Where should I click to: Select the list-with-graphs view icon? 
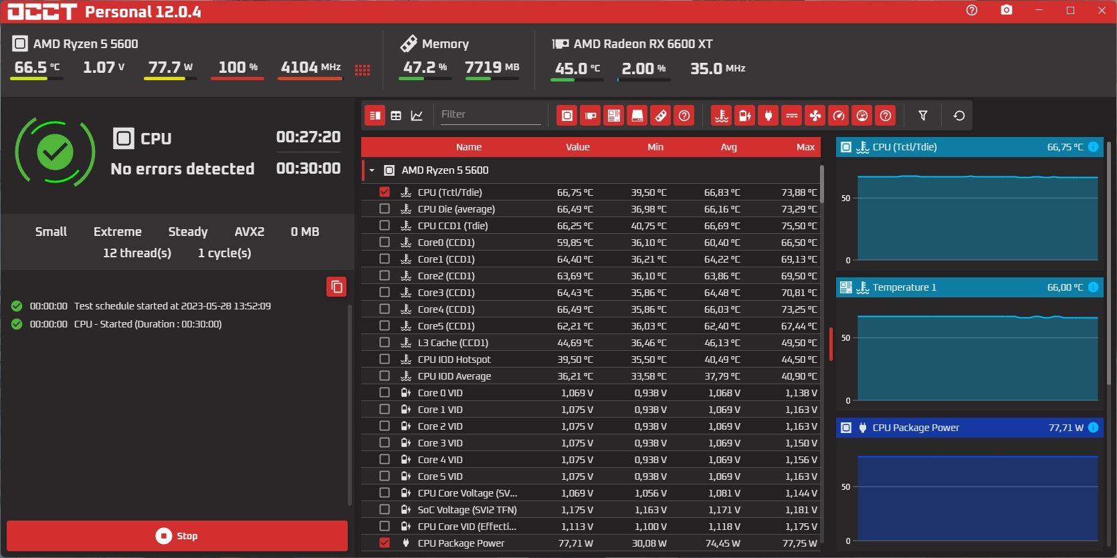(x=375, y=116)
